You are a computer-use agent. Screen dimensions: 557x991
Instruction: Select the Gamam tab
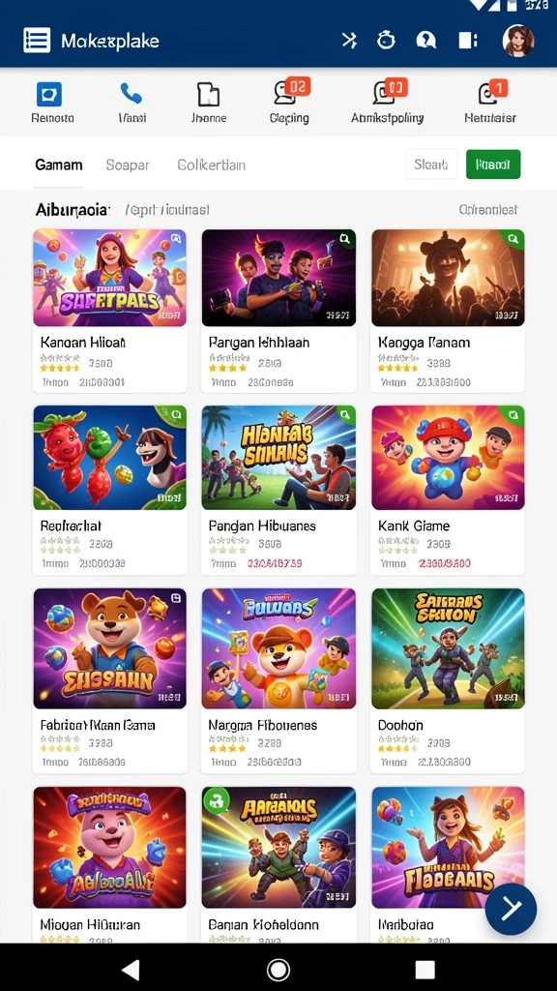pyautogui.click(x=59, y=165)
